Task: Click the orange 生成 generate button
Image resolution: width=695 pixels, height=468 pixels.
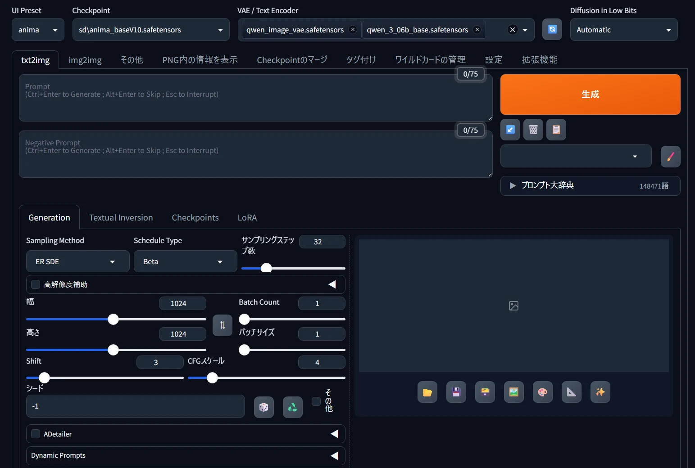Action: pos(590,94)
